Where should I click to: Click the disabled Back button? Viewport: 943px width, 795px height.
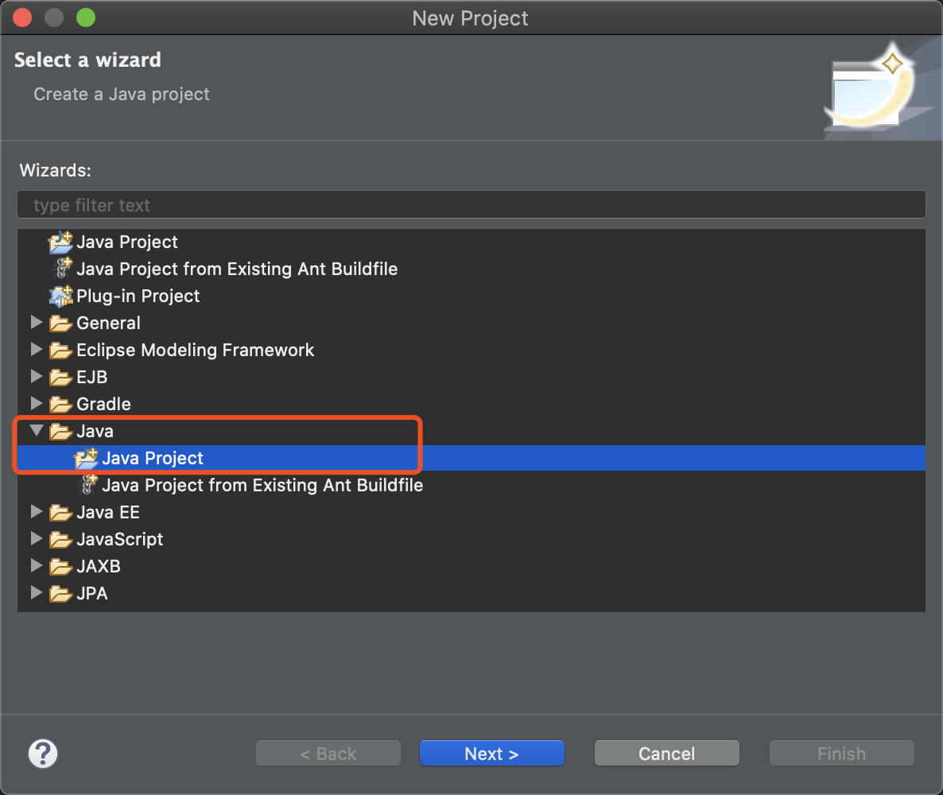328,754
